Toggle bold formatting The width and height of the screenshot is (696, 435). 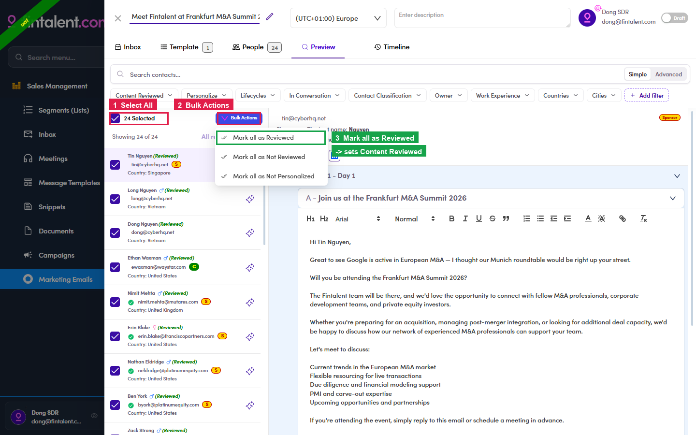click(x=451, y=218)
